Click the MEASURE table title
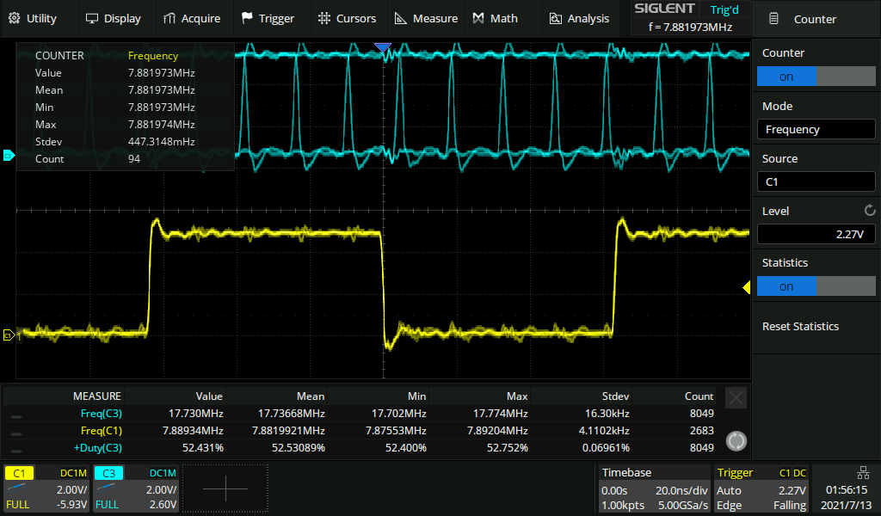 point(97,396)
